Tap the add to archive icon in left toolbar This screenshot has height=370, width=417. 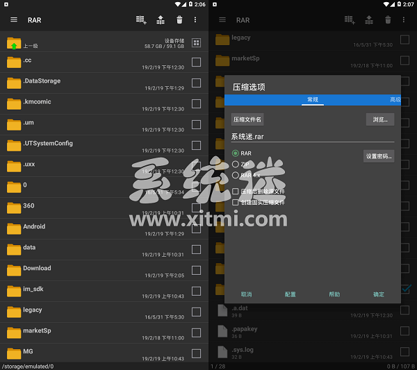(x=141, y=19)
